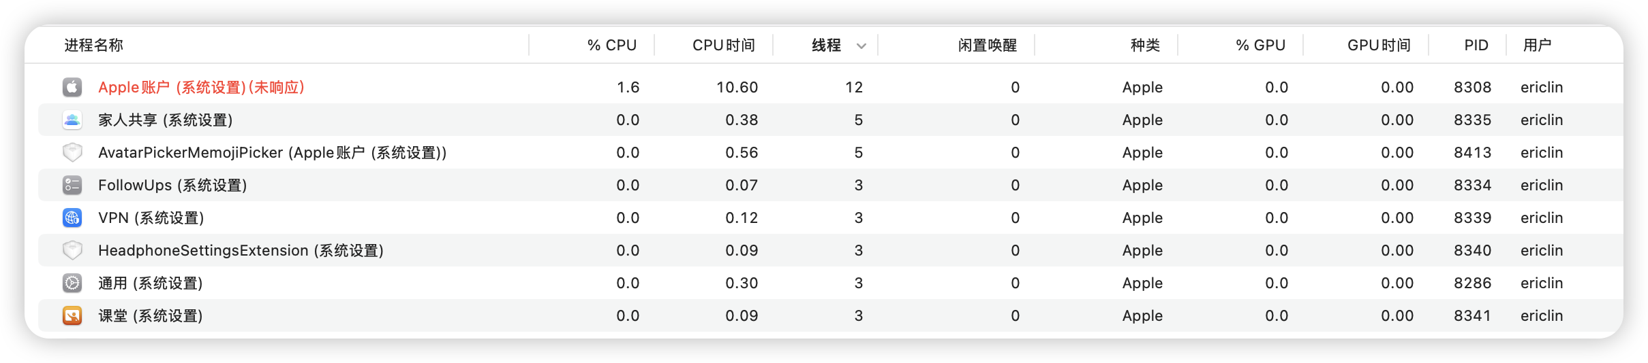Screen dimensions: 1648x363
Task: Select the unresponsive Apple账户 (系统设置) process name
Action: 201,87
